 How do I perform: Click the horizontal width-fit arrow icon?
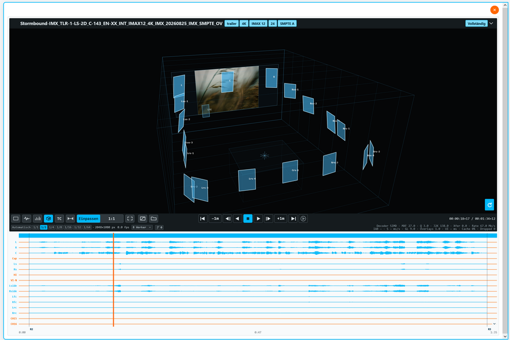pos(70,219)
